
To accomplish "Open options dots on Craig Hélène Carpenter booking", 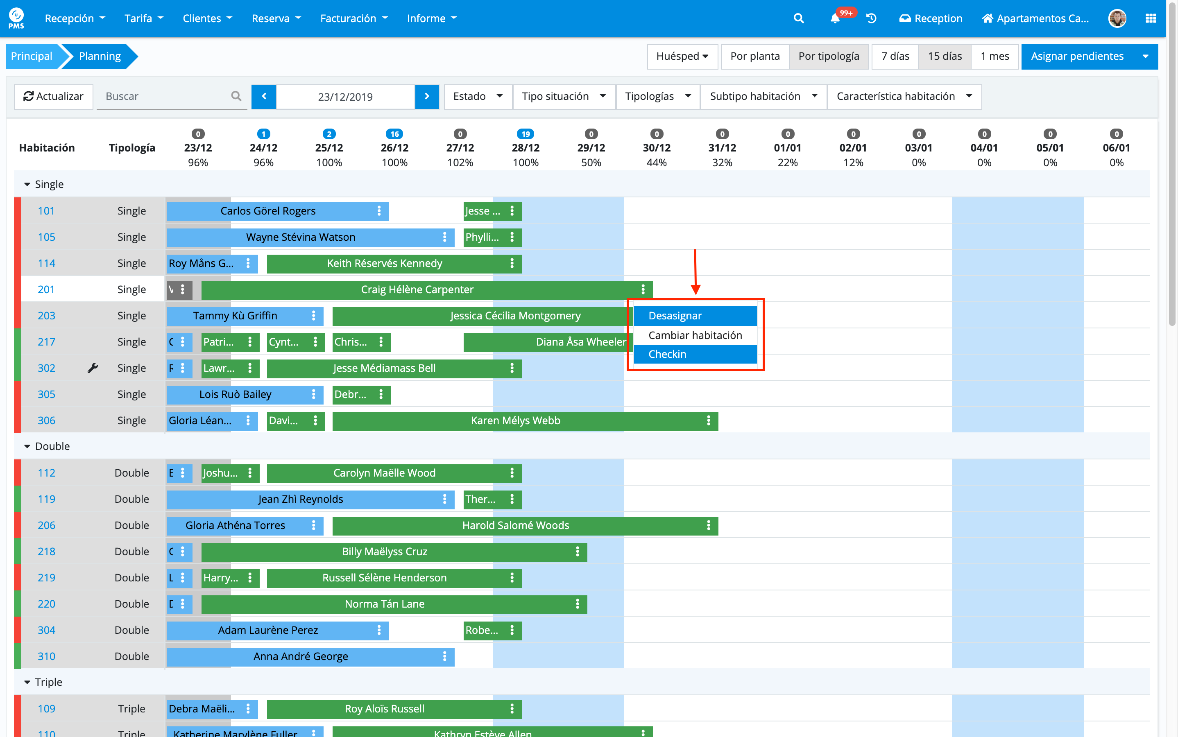I will (643, 289).
